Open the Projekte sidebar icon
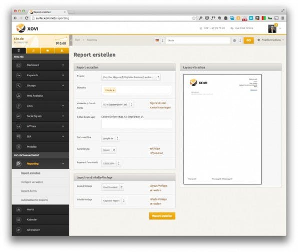 [x=19, y=147]
